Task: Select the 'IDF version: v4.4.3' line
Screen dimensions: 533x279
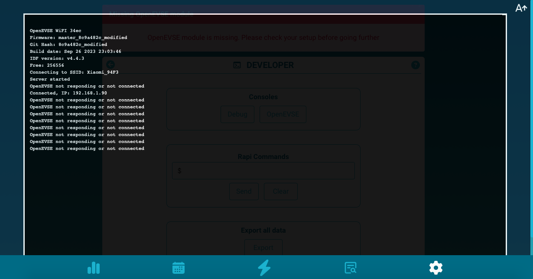Action: click(x=57, y=58)
